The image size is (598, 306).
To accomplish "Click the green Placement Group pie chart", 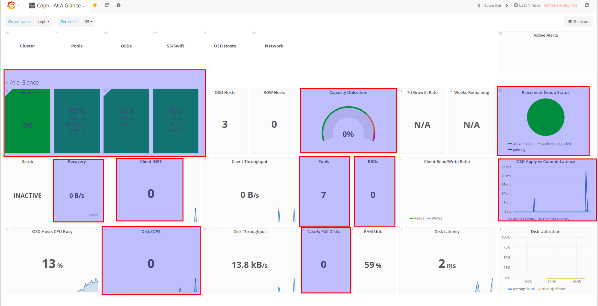I will (546, 117).
